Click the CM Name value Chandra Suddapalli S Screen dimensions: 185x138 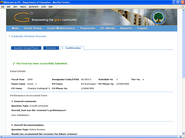click(38, 88)
